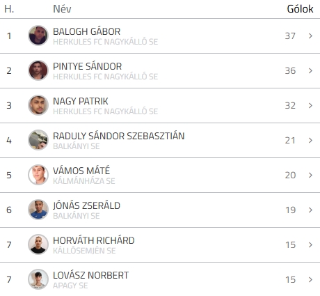Open Jónás Zseráld's avatar photo

click(x=38, y=210)
